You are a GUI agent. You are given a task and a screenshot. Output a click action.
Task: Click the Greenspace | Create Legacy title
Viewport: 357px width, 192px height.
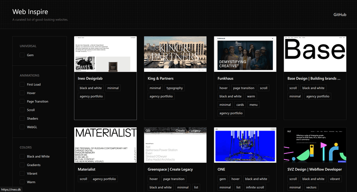tap(170, 169)
